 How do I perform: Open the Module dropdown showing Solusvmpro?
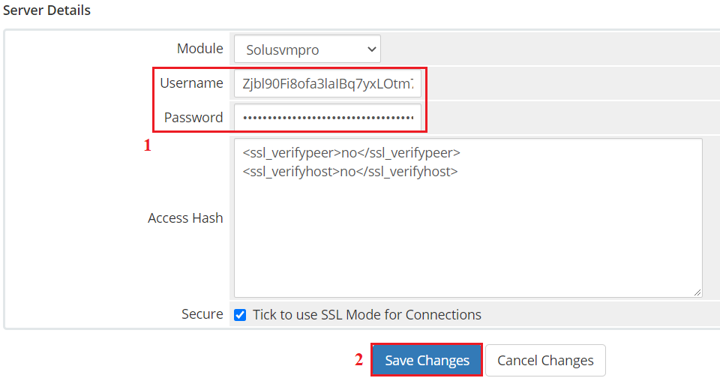(x=307, y=49)
